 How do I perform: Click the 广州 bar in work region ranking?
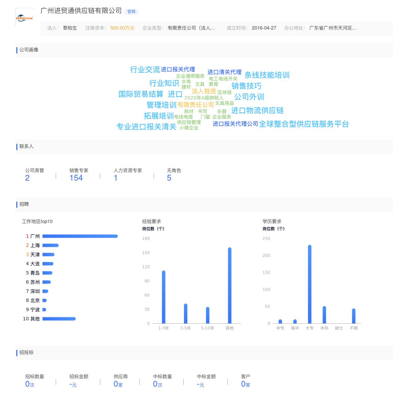point(80,236)
